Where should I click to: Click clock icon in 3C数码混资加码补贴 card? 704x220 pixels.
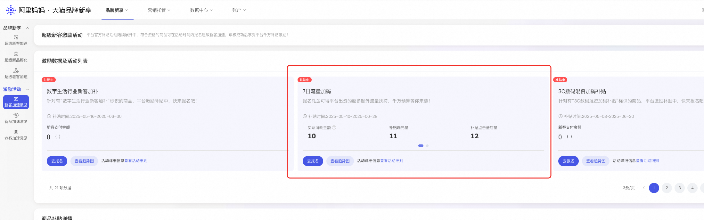[x=561, y=116]
